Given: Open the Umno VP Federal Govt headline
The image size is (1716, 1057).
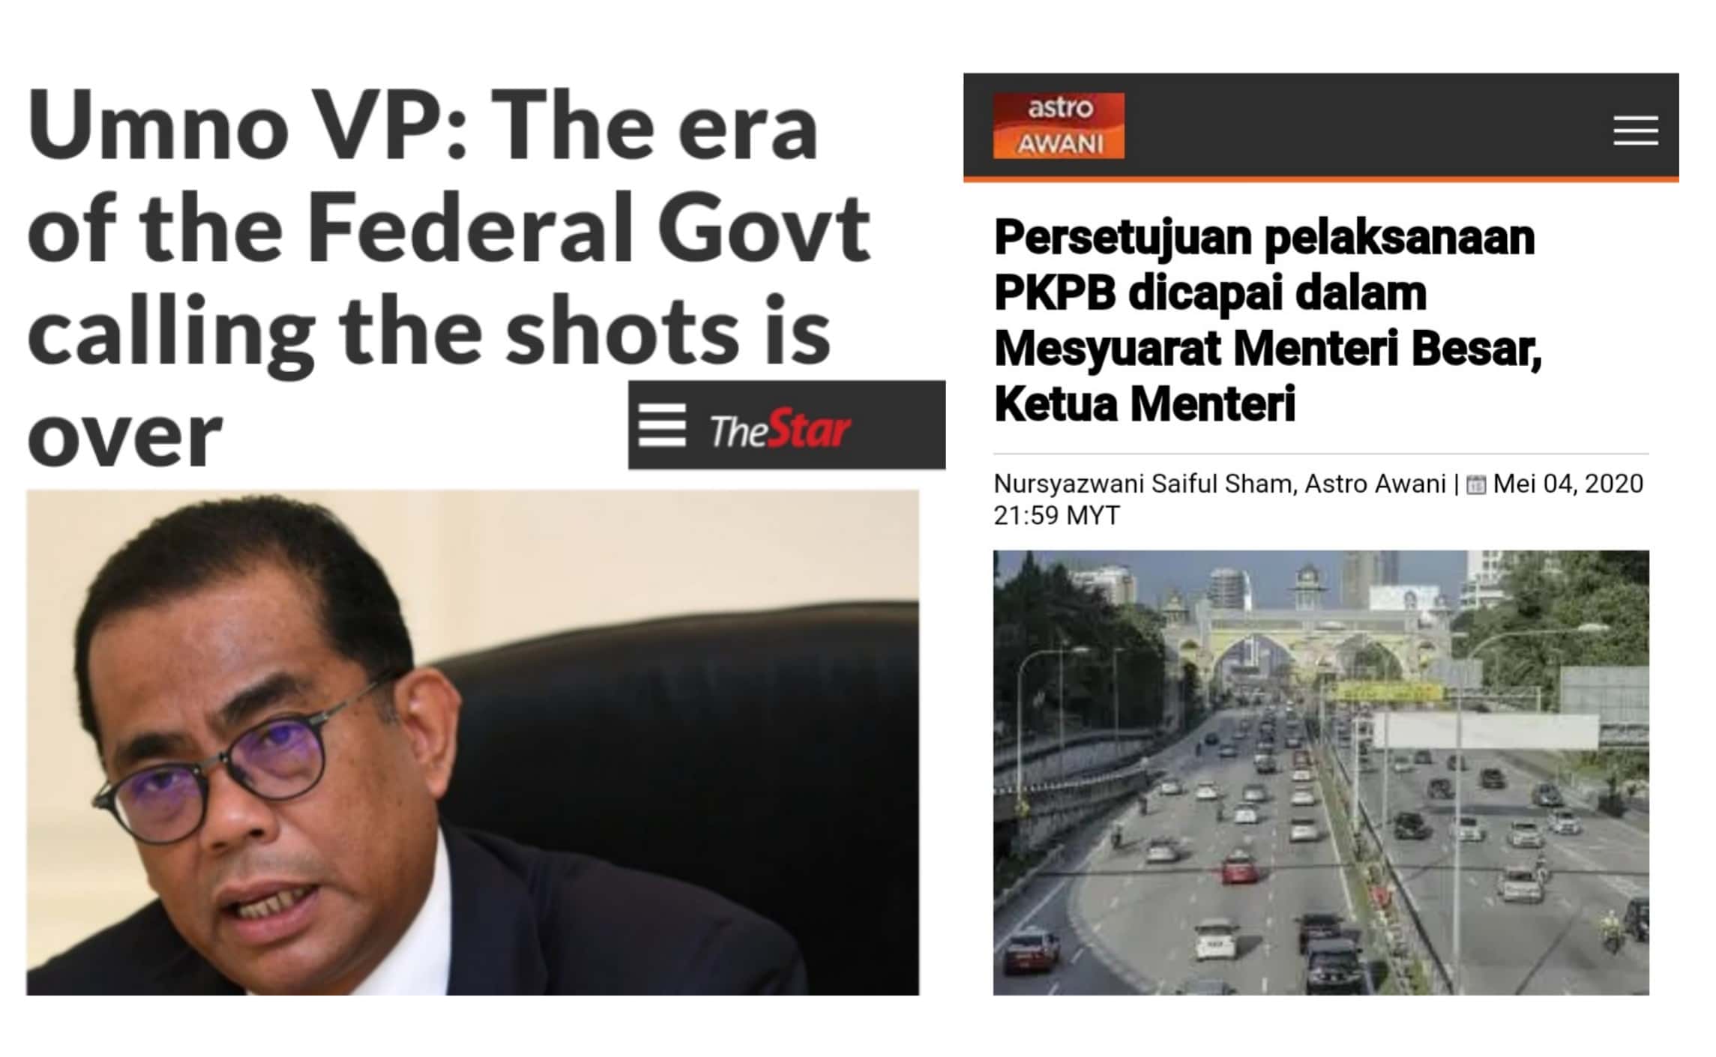Looking at the screenshot, I should (448, 277).
